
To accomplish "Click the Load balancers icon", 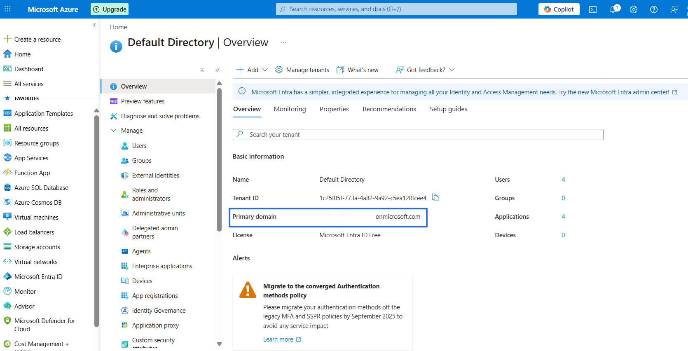I will tap(7, 232).
